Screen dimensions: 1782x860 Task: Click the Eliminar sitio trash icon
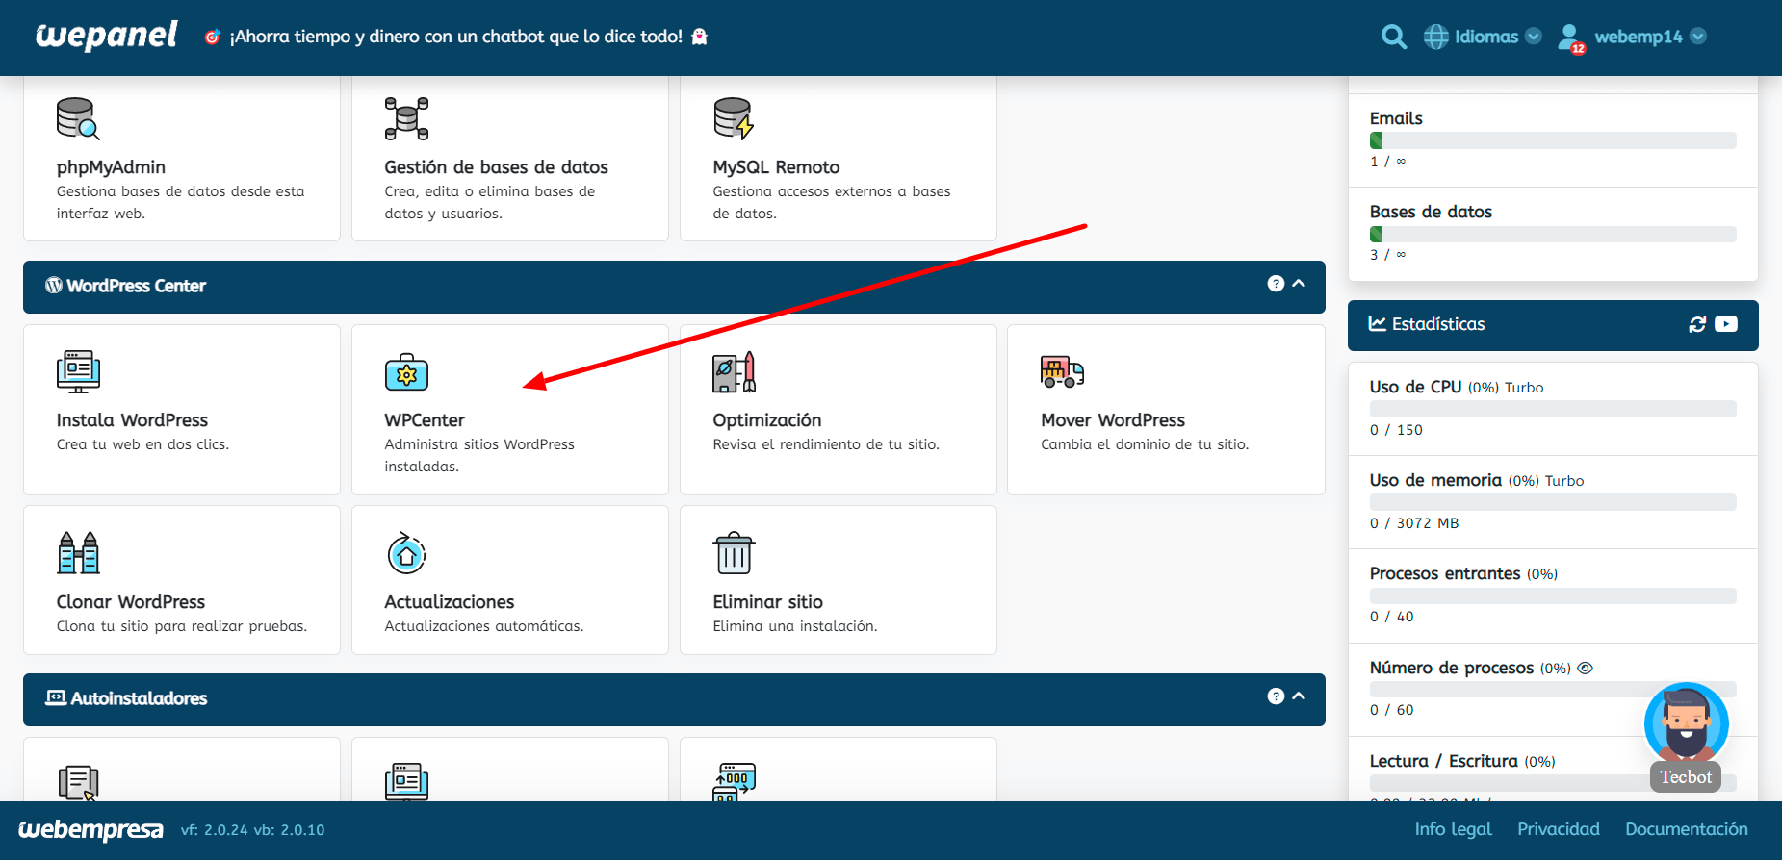click(734, 553)
